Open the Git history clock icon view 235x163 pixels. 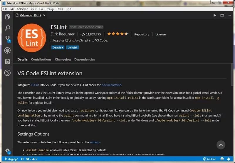pyautogui.click(x=7, y=73)
